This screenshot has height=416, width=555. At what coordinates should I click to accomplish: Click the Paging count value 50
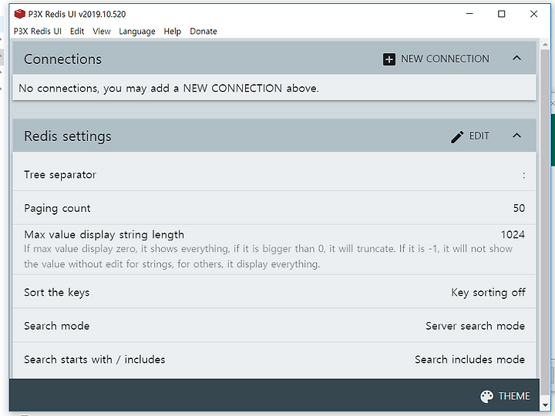pyautogui.click(x=519, y=208)
